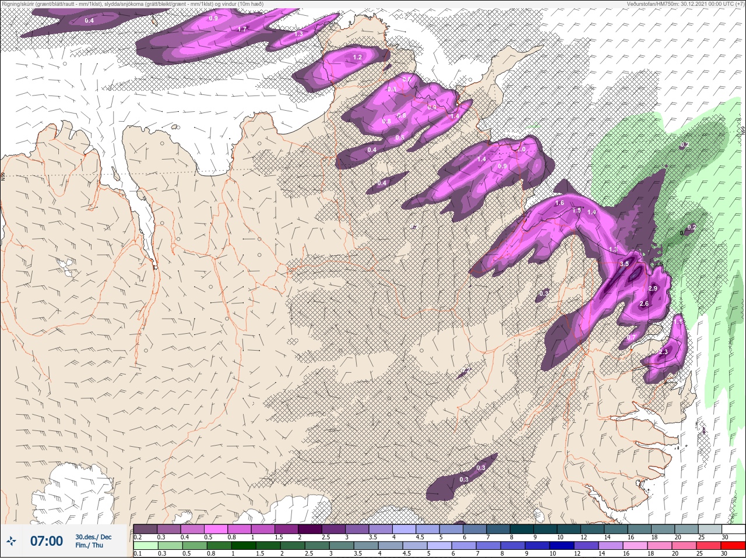The height and width of the screenshot is (558, 746).
Task: Click the 0.7 snowfall value label
Action: point(631,337)
